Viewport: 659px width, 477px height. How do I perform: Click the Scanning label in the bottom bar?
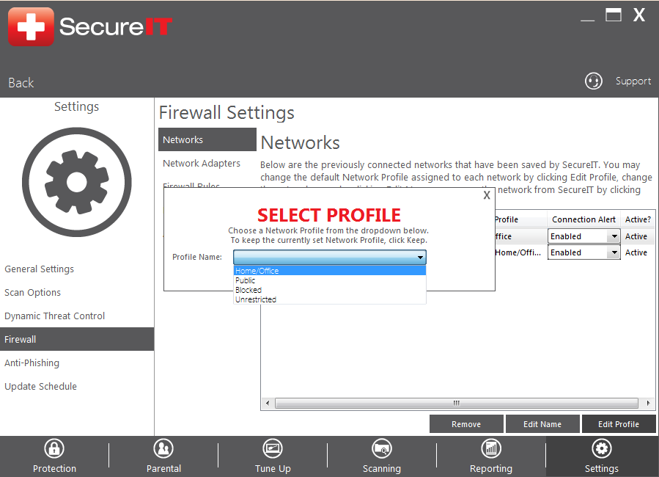coord(382,469)
